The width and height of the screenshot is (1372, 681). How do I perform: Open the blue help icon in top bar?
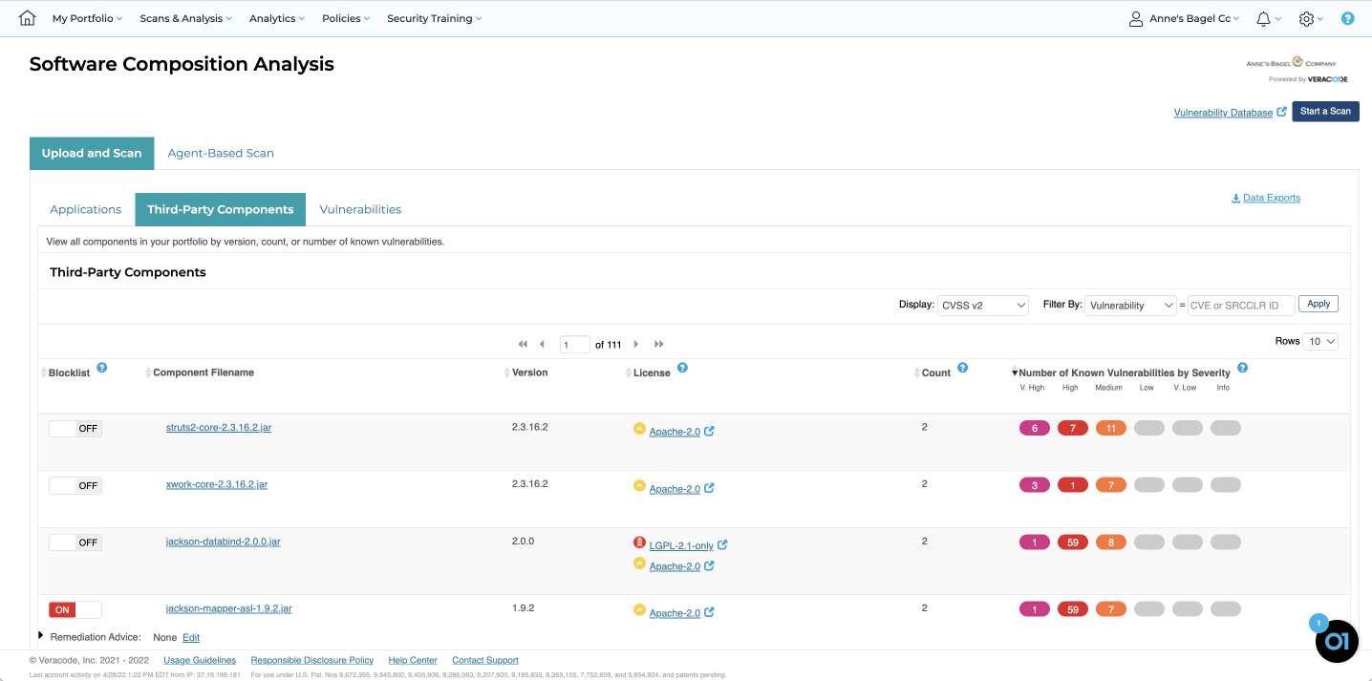1347,18
